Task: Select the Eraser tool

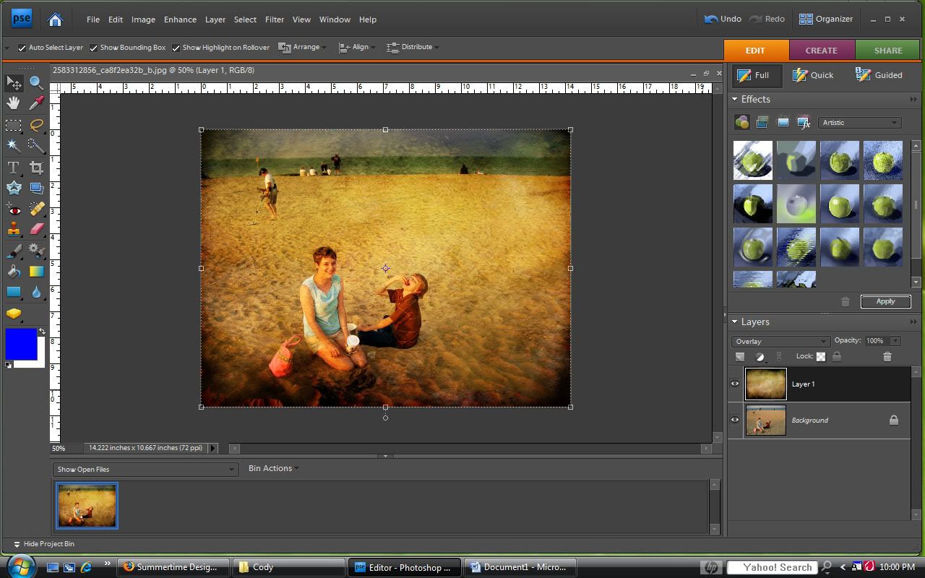Action: [x=36, y=229]
